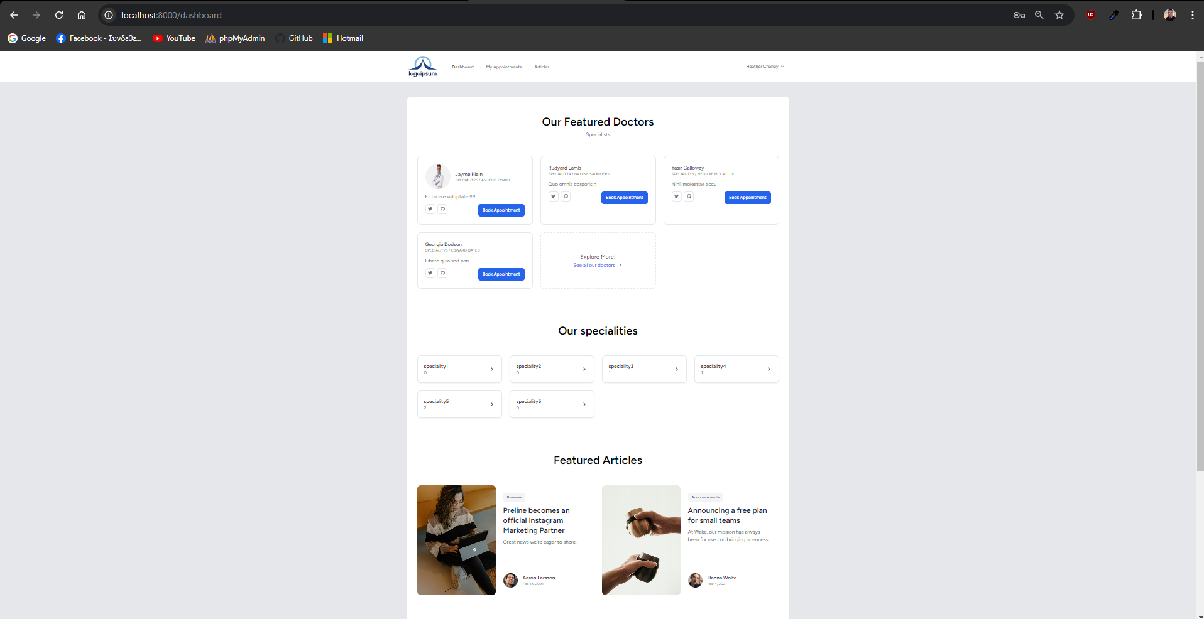Open speciality4 card chevron
This screenshot has width=1204, height=619.
[x=769, y=369]
